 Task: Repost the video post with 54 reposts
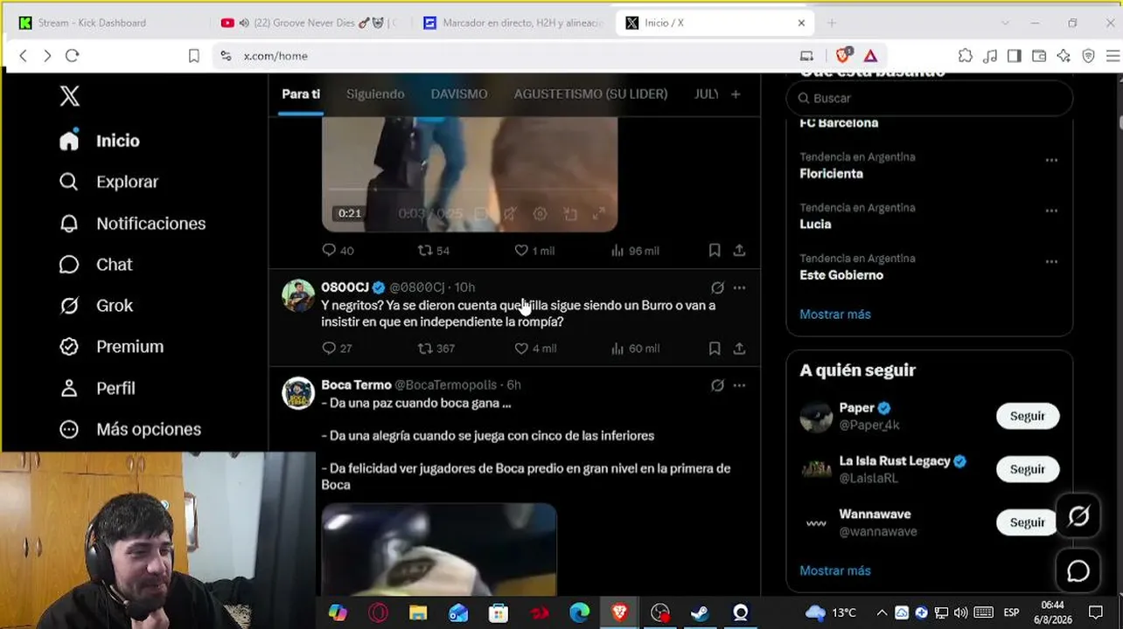click(x=434, y=251)
